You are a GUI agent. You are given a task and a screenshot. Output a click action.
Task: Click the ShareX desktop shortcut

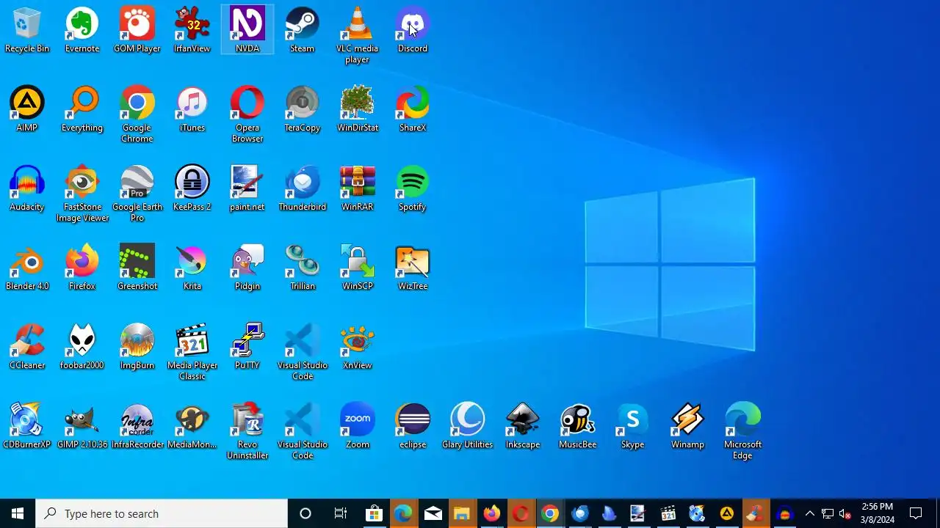click(x=413, y=109)
